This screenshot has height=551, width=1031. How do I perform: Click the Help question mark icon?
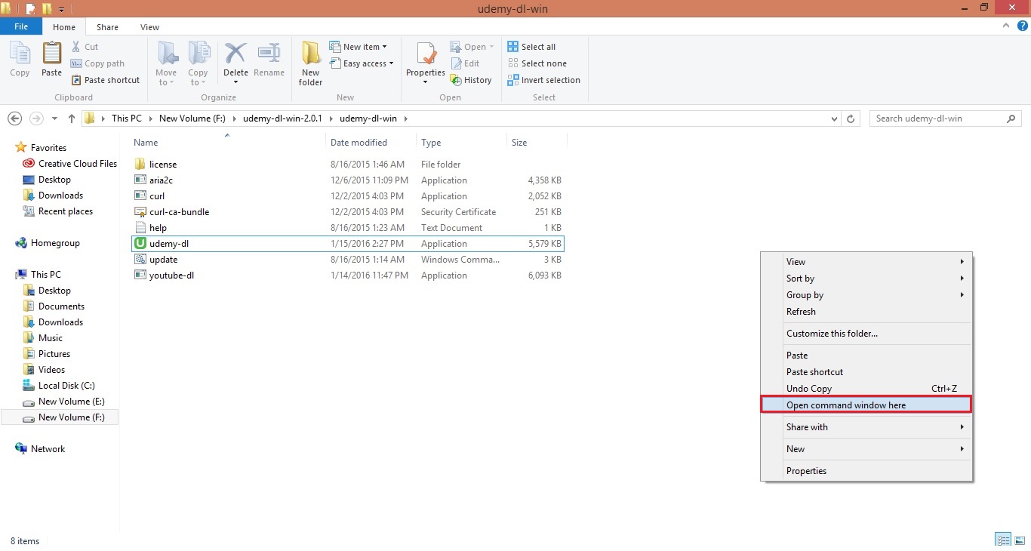click(x=1023, y=26)
